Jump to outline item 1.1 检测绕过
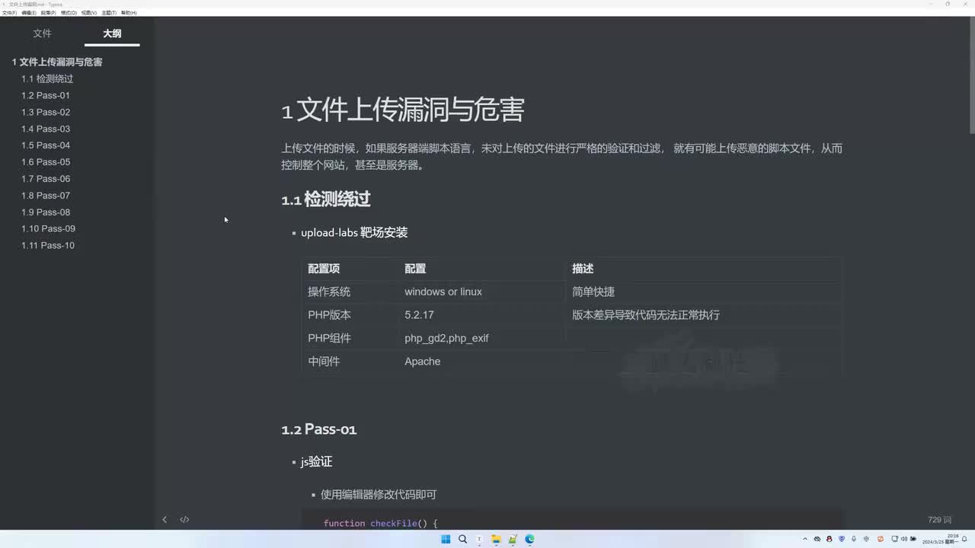 47,79
